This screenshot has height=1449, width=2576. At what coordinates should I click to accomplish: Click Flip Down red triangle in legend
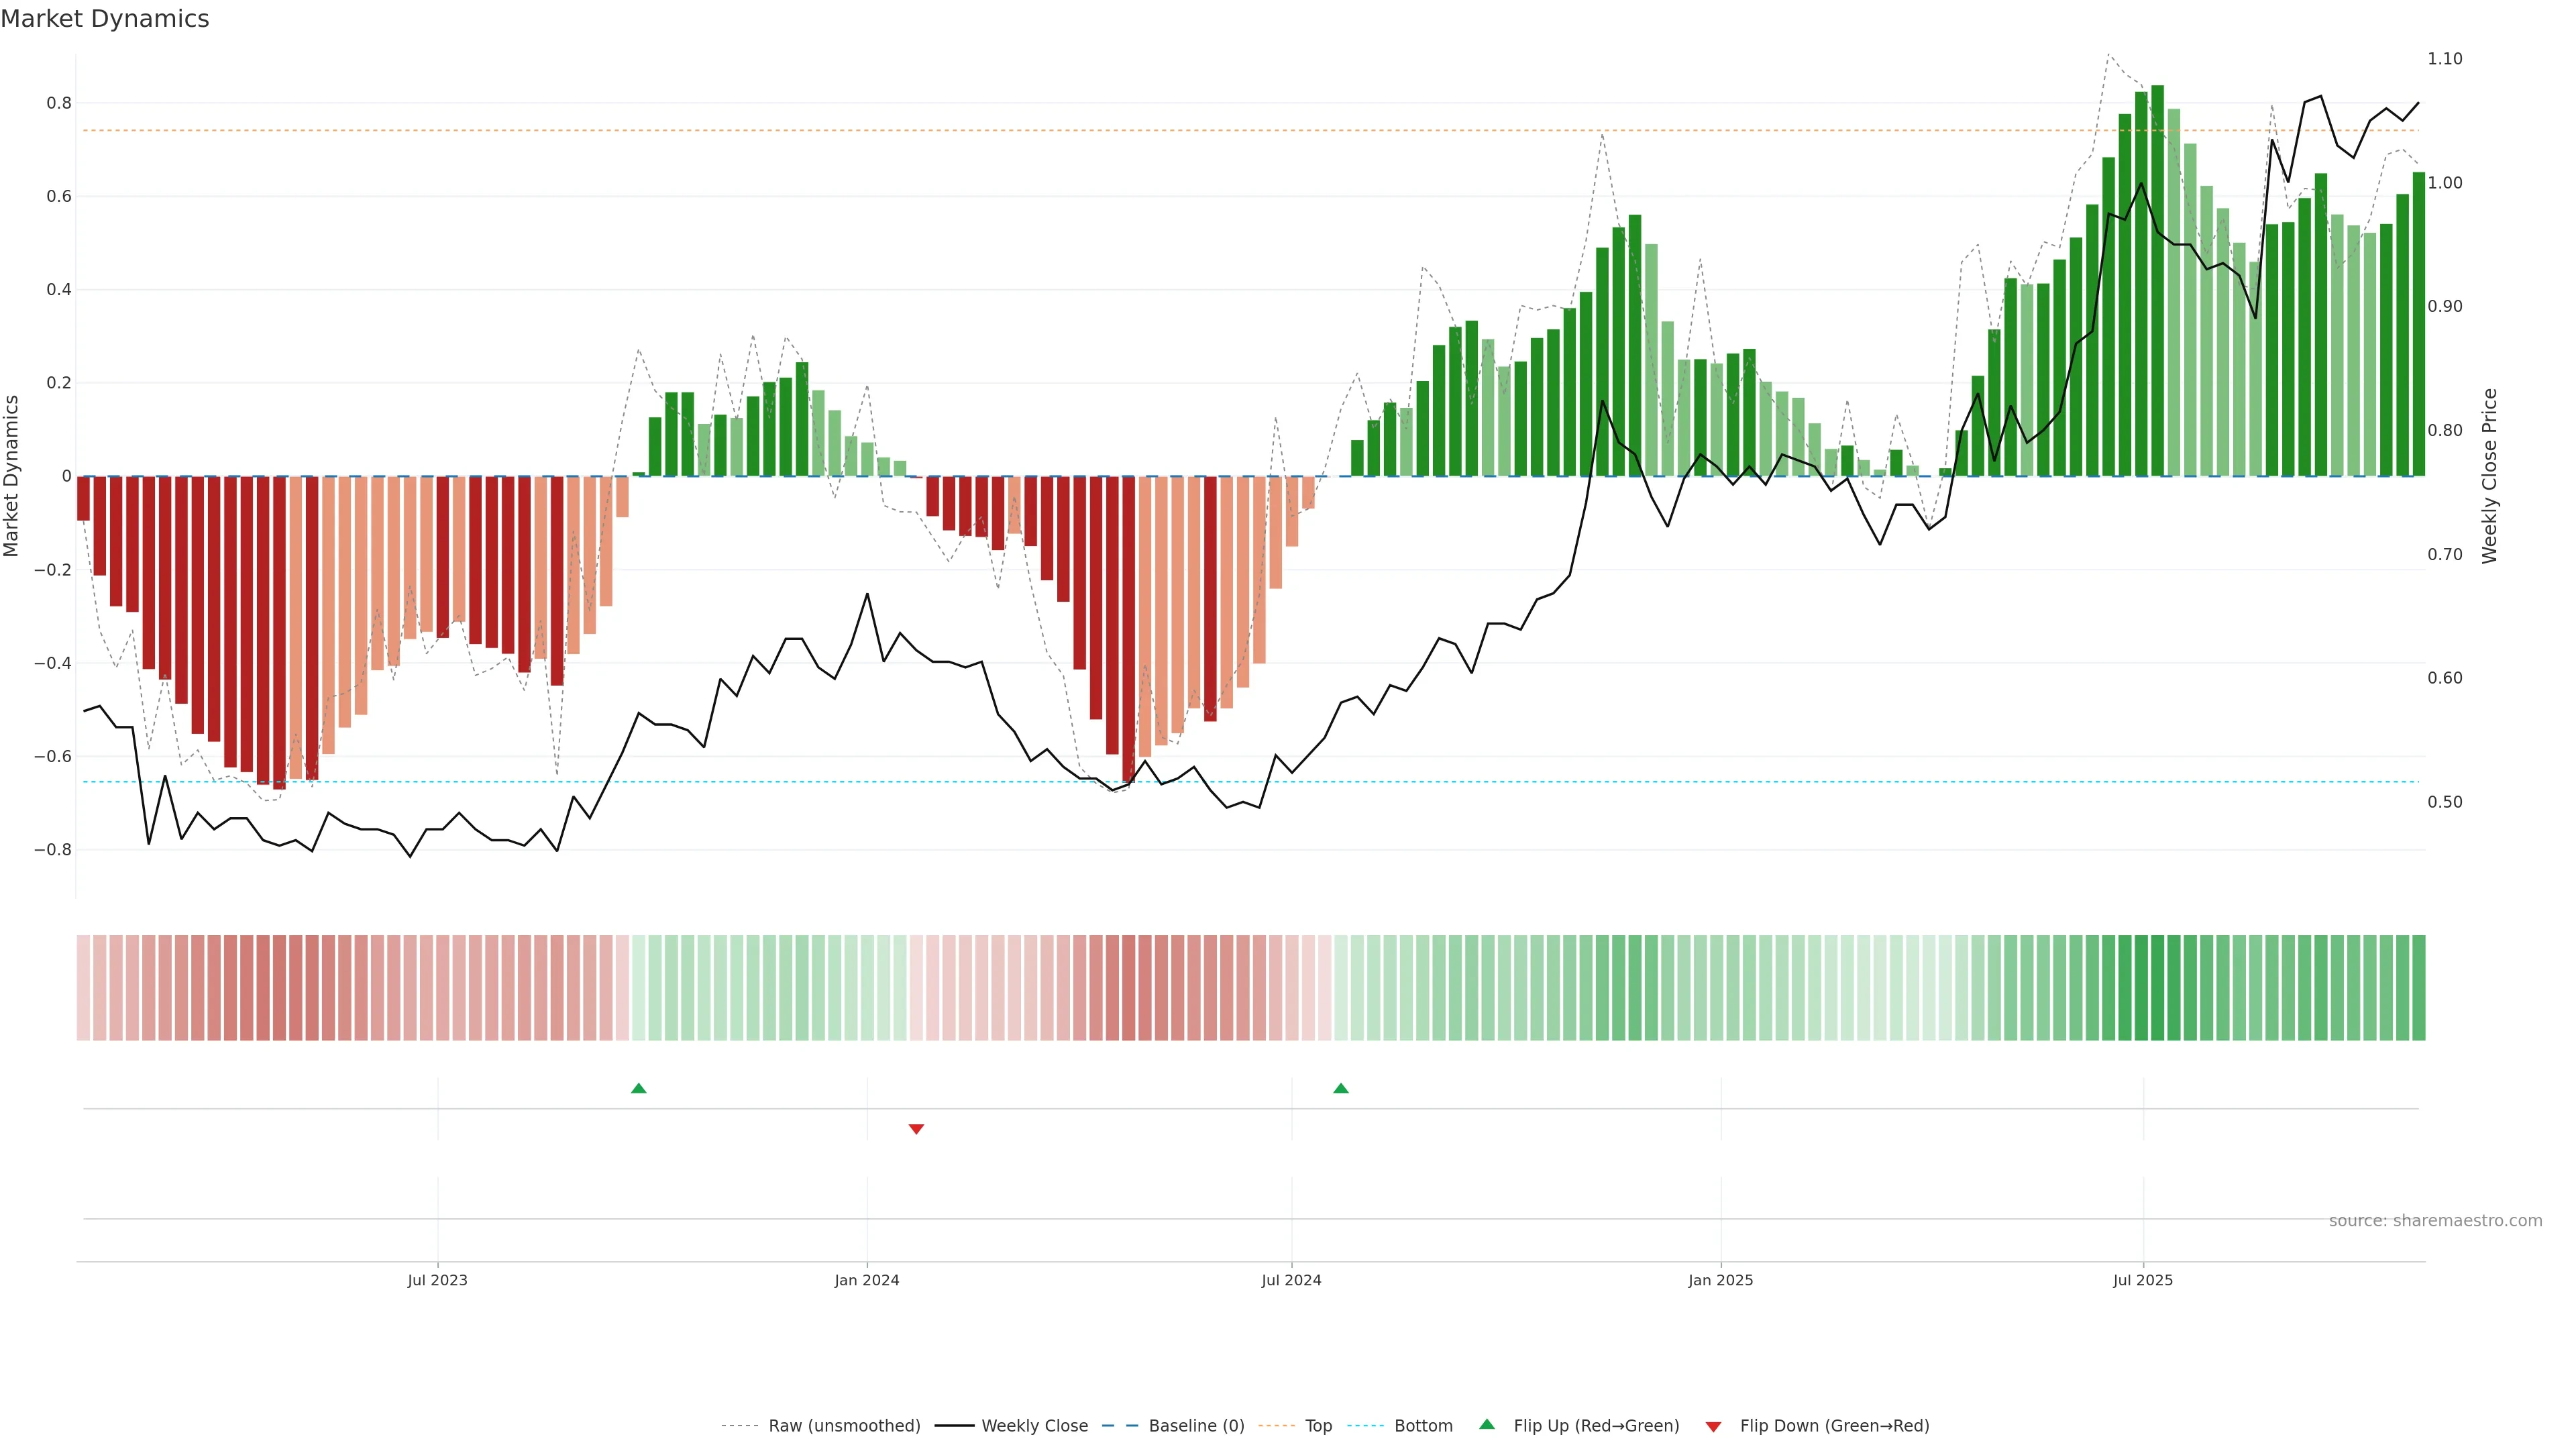click(1713, 1426)
